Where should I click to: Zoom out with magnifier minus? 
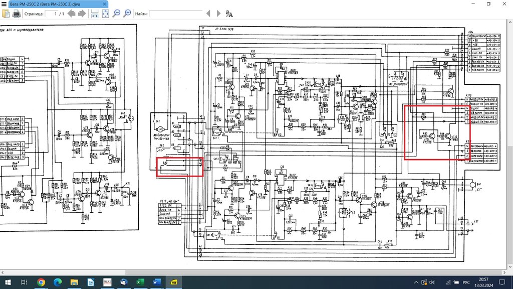(116, 14)
